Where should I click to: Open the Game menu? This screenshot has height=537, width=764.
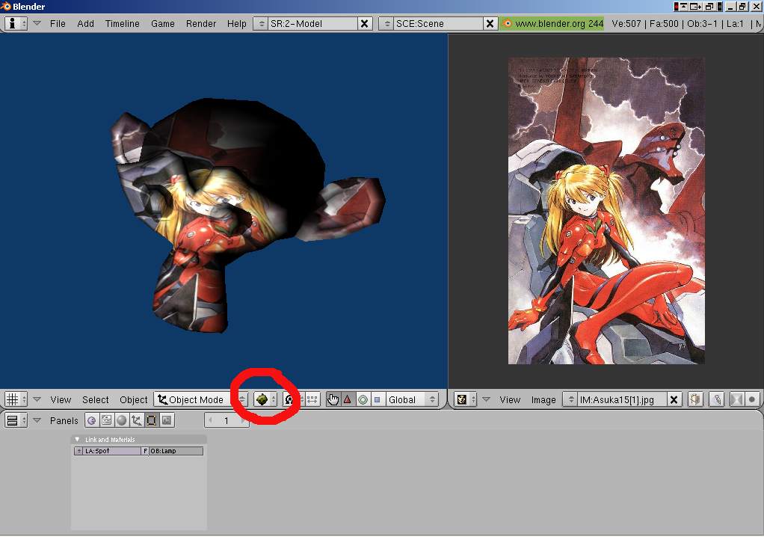tap(163, 23)
